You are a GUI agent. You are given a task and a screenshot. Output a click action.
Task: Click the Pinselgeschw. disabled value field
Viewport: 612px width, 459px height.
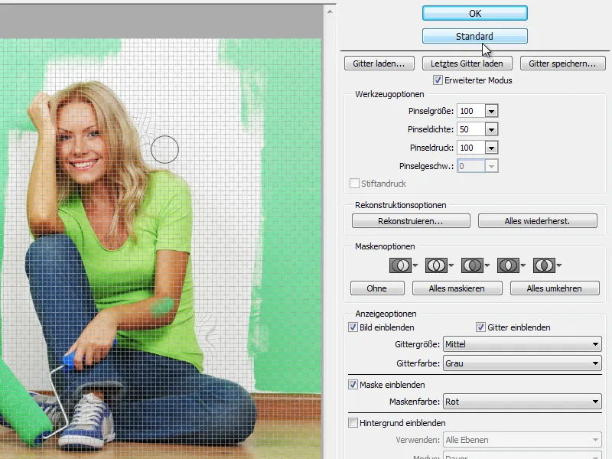tap(471, 166)
